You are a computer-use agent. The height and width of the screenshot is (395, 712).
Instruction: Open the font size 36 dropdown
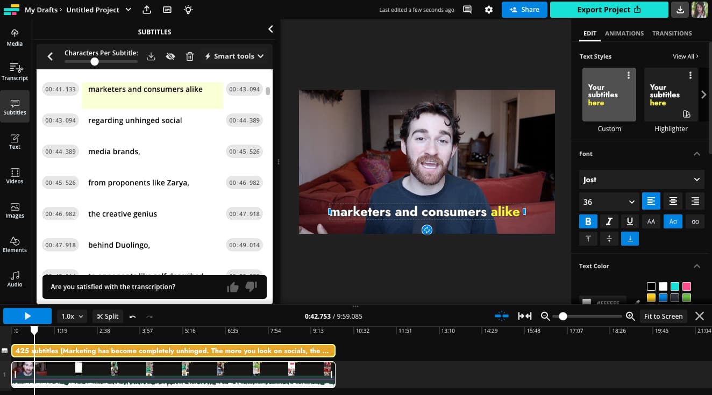pos(609,202)
